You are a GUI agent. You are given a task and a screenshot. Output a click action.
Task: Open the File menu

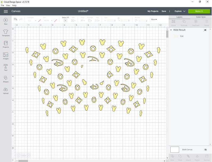pos(2,5)
